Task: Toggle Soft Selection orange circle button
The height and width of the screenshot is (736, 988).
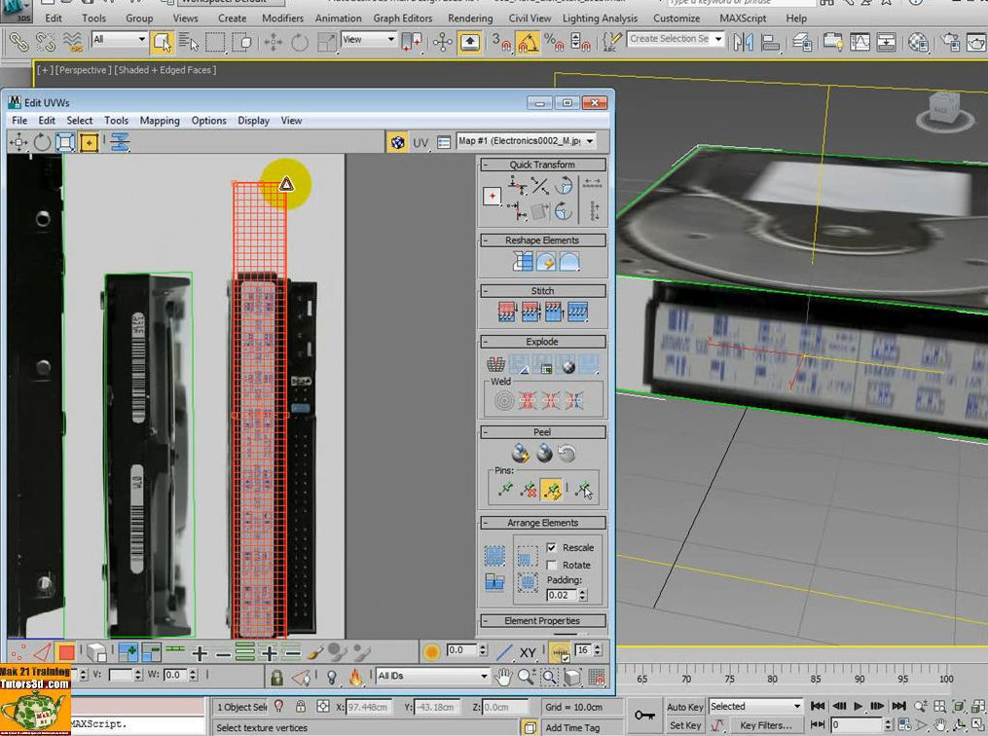Action: (431, 652)
